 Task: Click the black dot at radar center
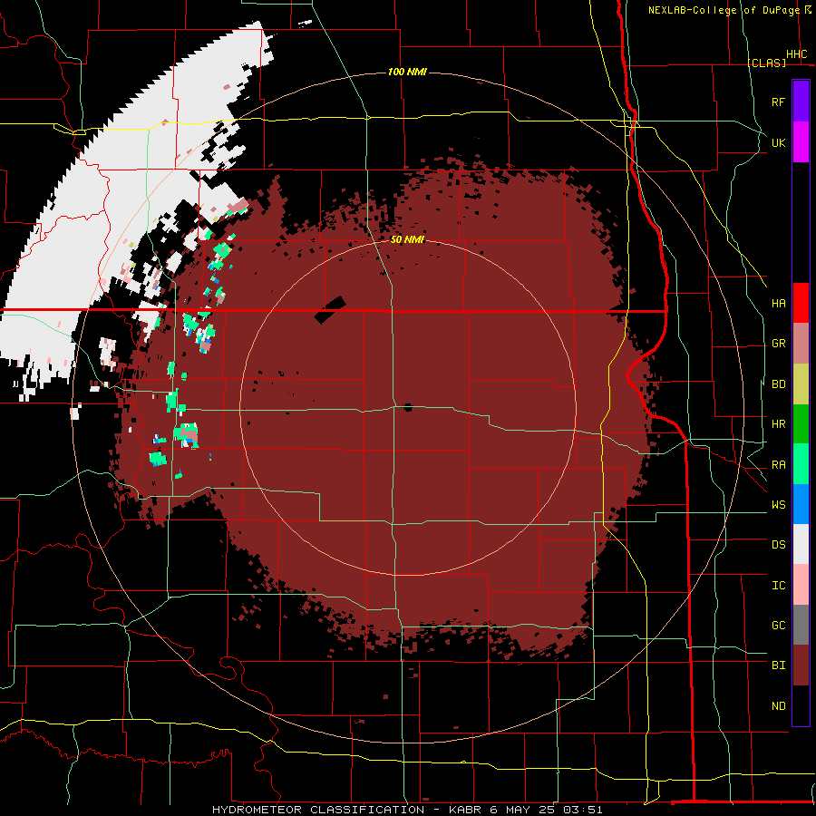(408, 407)
